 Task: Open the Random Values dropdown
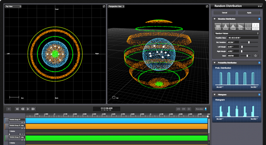236,33
